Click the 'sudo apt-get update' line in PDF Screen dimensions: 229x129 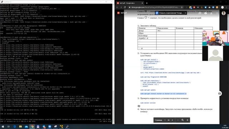[x=148, y=90]
